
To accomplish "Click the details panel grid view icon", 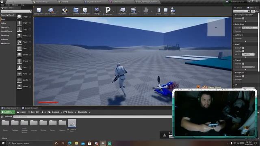I will tap(253, 11).
